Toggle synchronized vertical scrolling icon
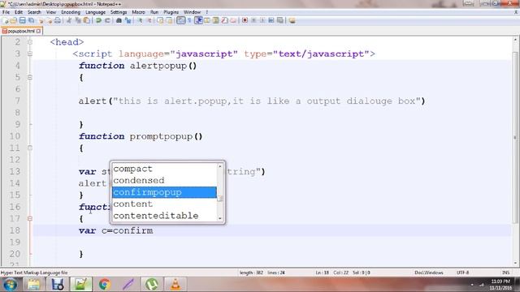The image size is (520, 292). coord(160,20)
